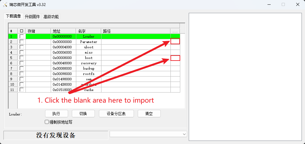Click the Parameter row browse cell

point(175,41)
